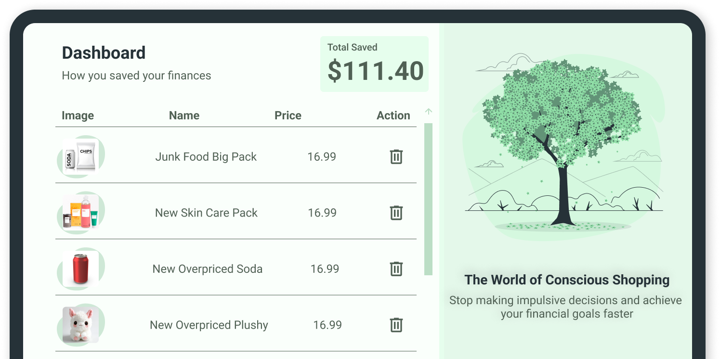Sort by the Price column header
Viewport: 720px width, 359px height.
pyautogui.click(x=288, y=115)
